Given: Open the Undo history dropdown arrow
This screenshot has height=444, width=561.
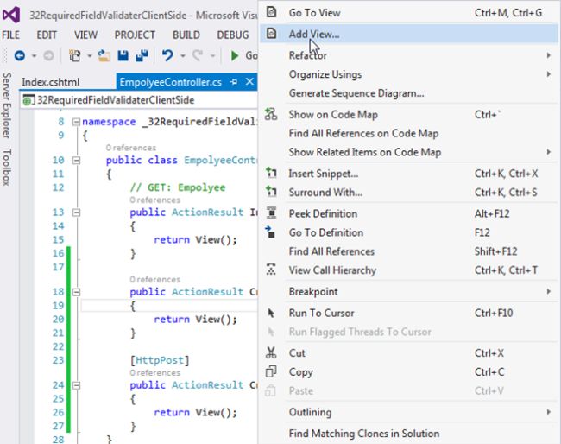Looking at the screenshot, I should (181, 55).
